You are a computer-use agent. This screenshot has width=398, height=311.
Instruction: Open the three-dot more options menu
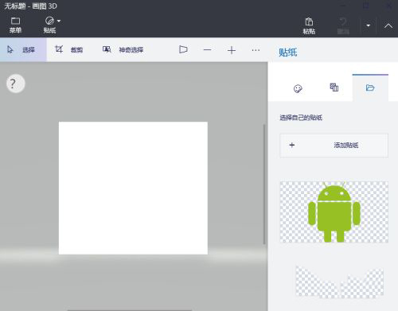(256, 50)
